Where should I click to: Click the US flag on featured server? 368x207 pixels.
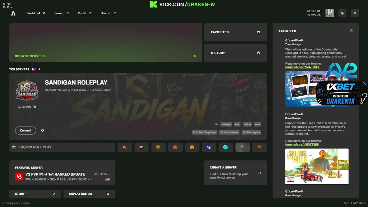click(x=108, y=179)
